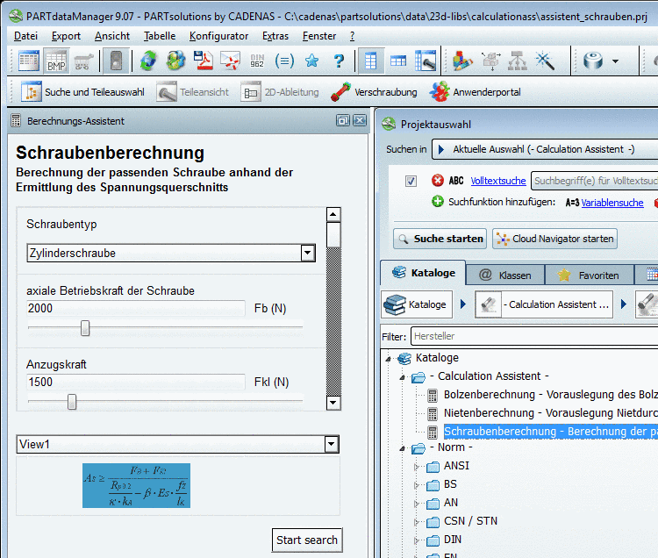Select the horizontal table layout icon
This screenshot has height=558, width=658.
pyautogui.click(x=397, y=61)
